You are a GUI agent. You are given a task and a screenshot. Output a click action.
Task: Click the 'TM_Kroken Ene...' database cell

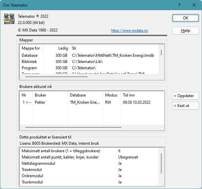[85, 102]
